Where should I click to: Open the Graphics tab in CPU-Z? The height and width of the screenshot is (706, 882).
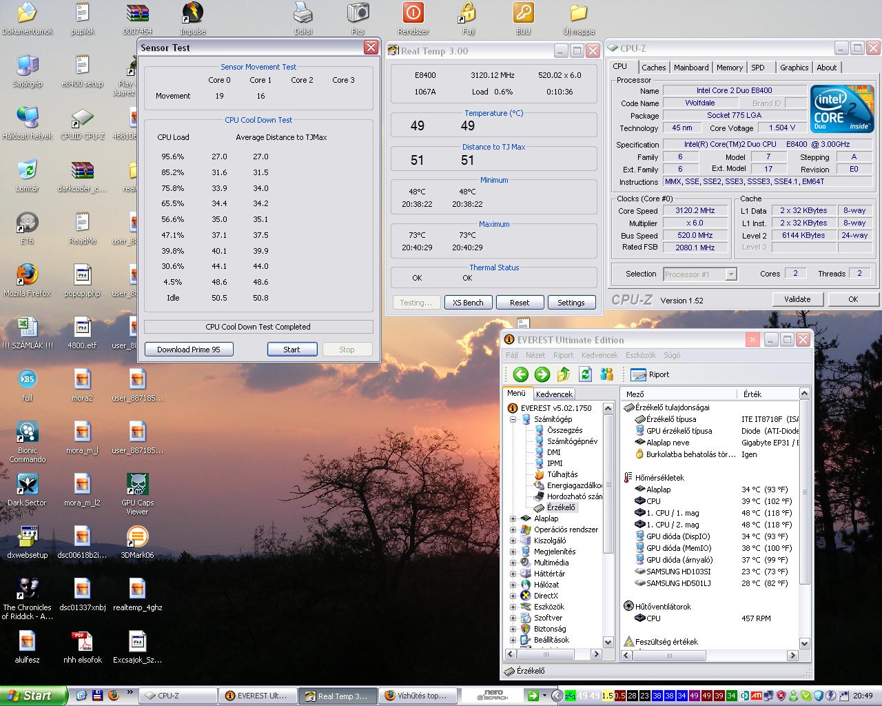[794, 68]
